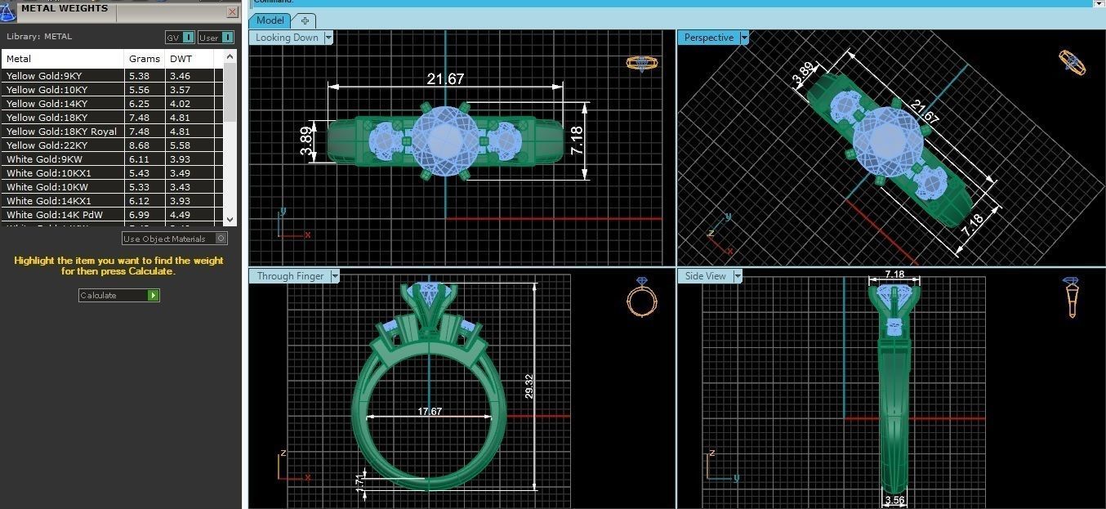Click ring orientation icon in Through Finger view
1106x509 pixels.
642,297
